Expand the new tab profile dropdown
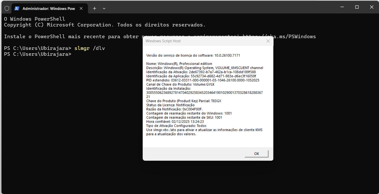This screenshot has height=194, width=379. [104, 8]
